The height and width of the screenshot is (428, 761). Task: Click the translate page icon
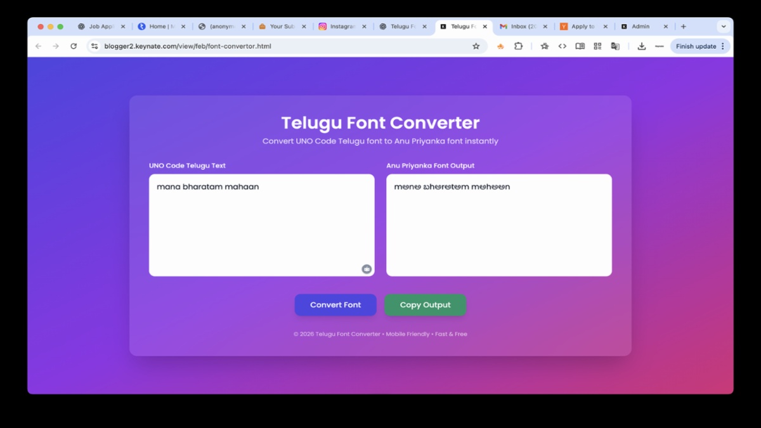click(615, 46)
